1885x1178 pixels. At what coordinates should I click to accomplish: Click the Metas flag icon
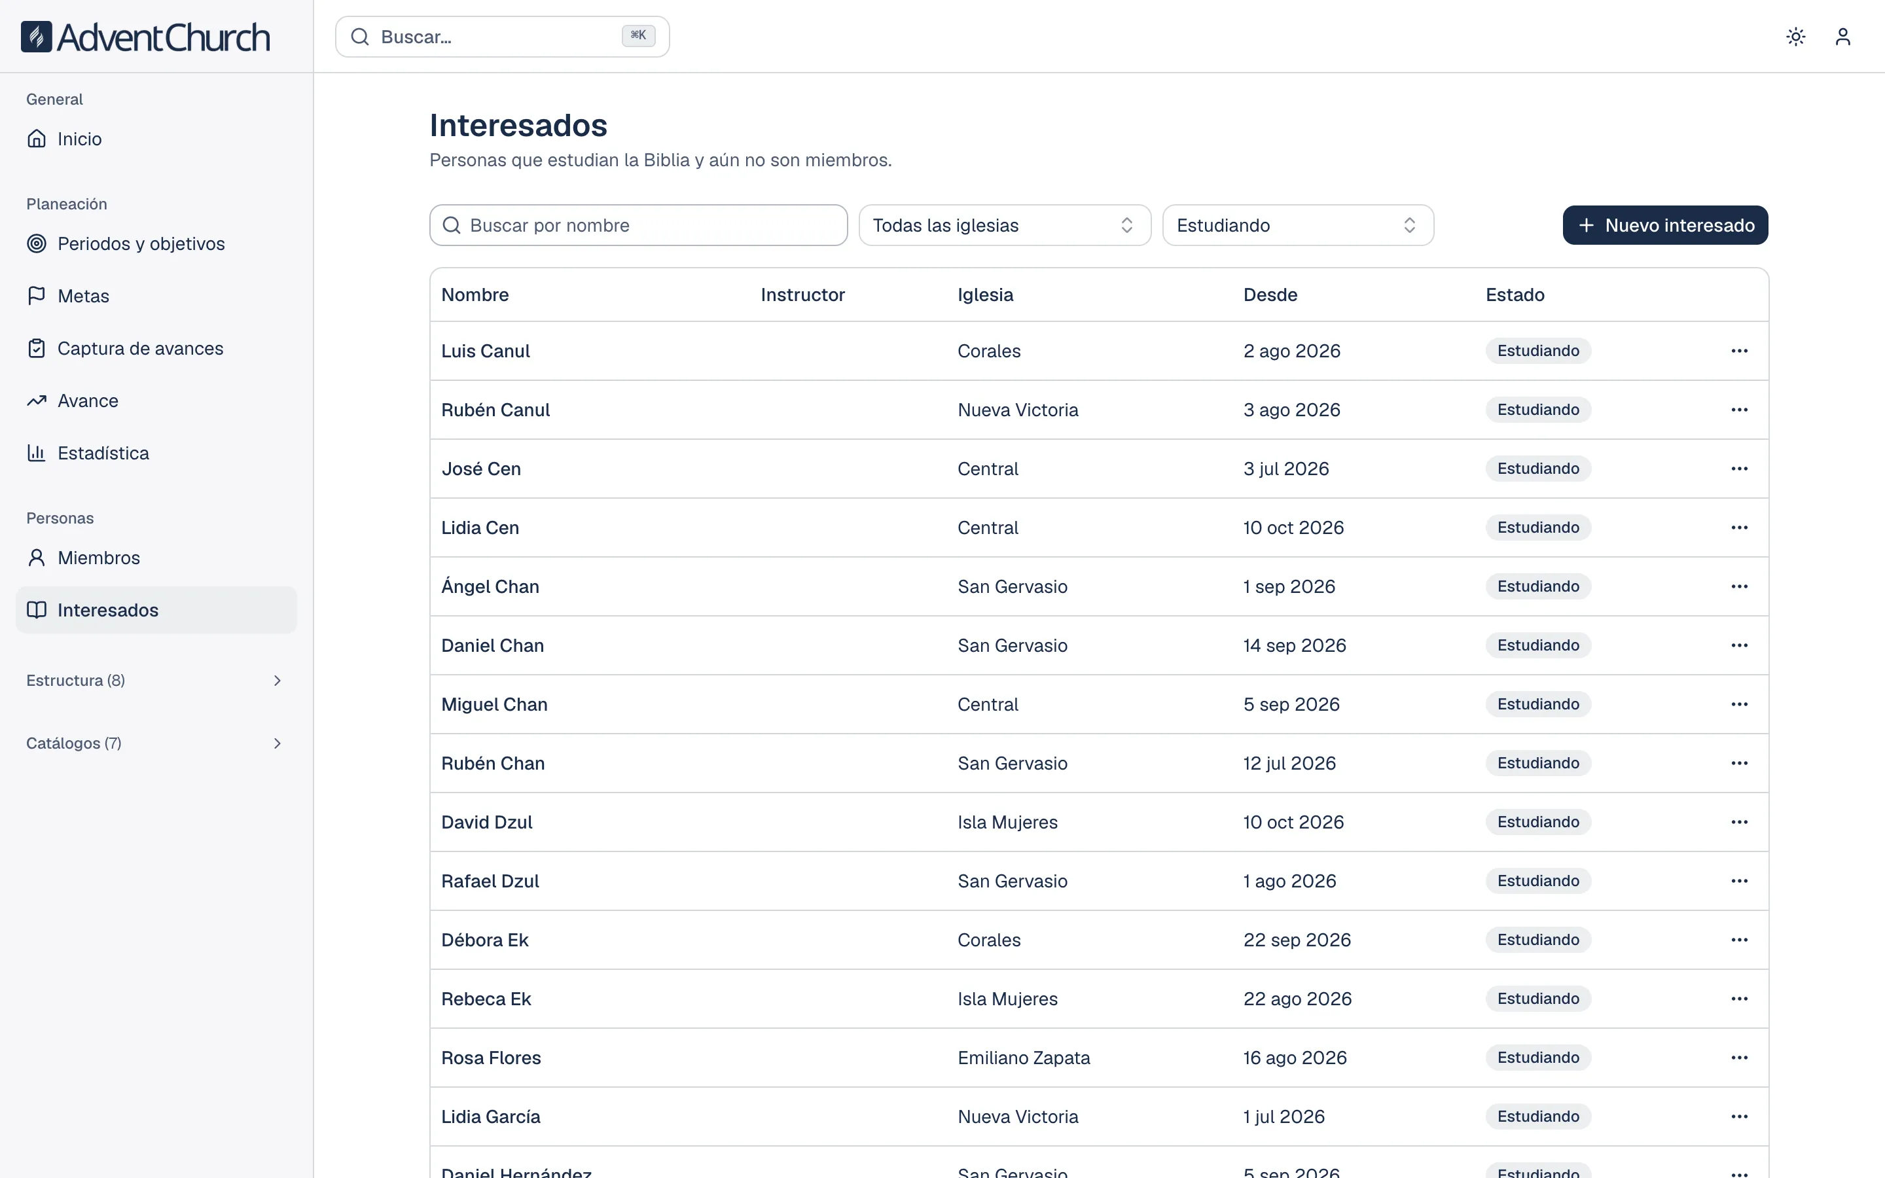(x=37, y=295)
